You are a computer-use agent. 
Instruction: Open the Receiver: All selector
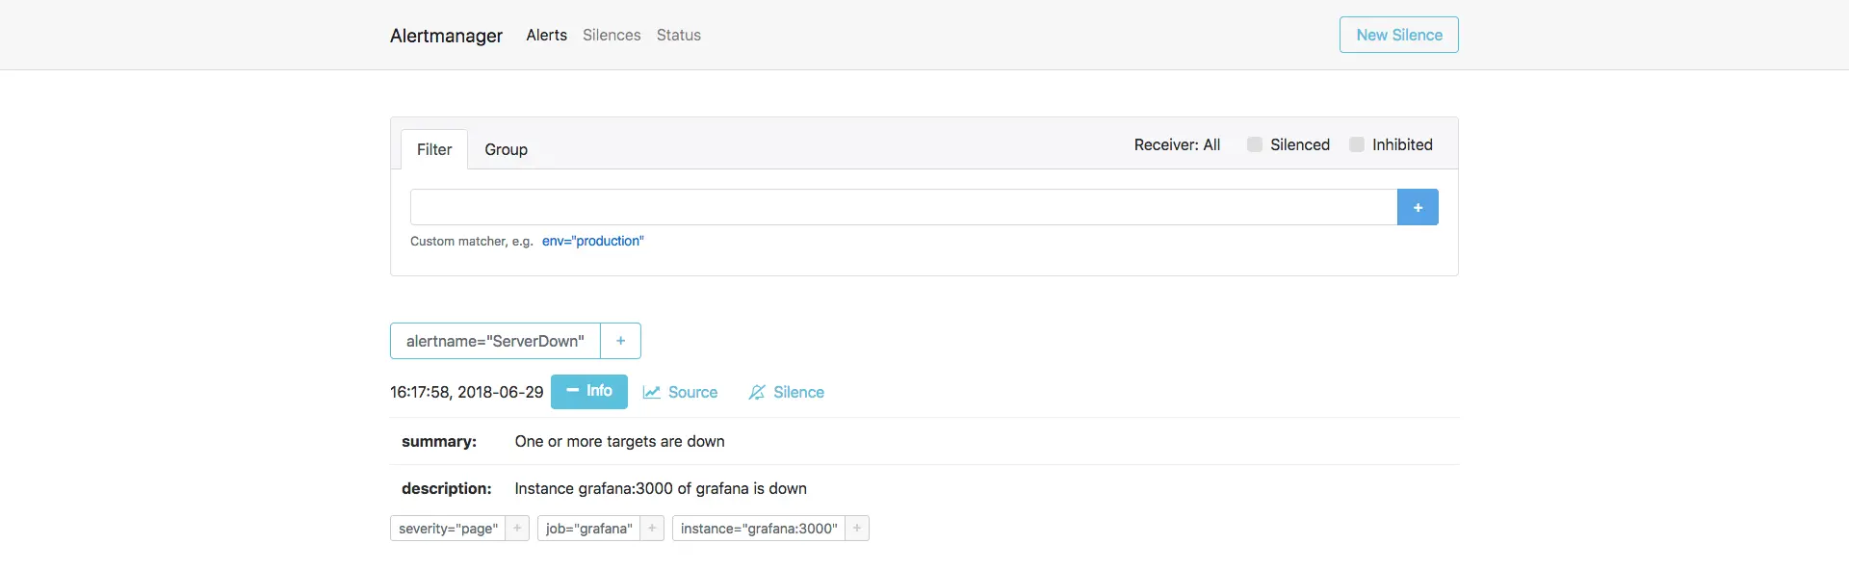click(x=1177, y=144)
